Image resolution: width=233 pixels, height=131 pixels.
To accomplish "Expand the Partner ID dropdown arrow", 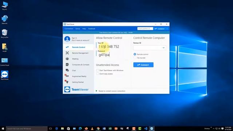I will click(163, 48).
